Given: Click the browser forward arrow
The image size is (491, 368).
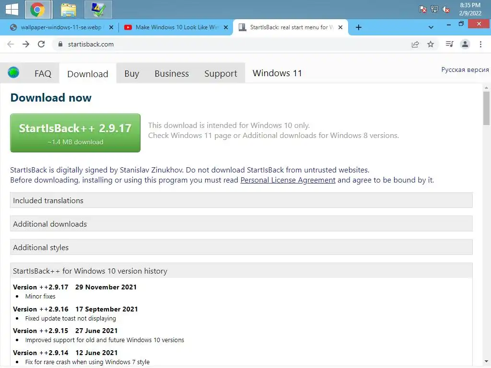Looking at the screenshot, I should pos(26,44).
